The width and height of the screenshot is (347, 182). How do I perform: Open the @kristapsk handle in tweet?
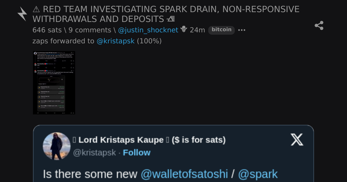(x=94, y=153)
